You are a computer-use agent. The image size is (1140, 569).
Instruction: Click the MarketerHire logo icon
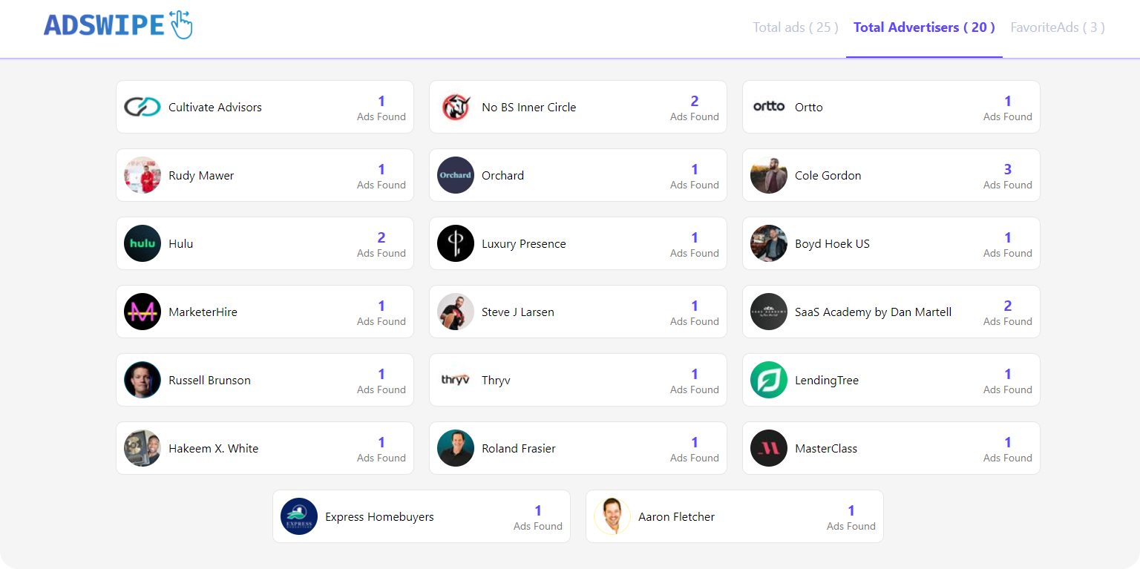142,312
